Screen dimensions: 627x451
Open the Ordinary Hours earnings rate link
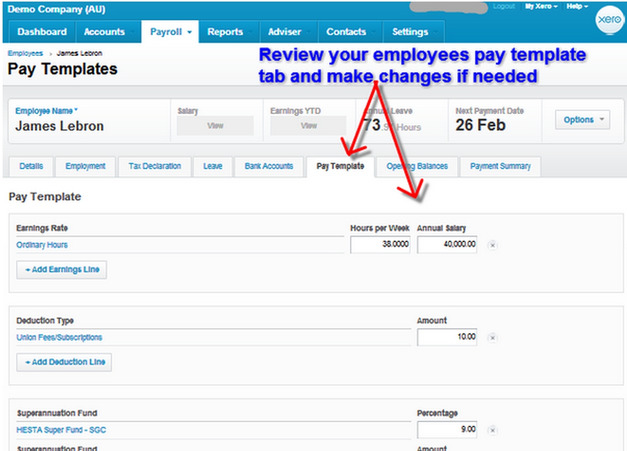point(42,245)
